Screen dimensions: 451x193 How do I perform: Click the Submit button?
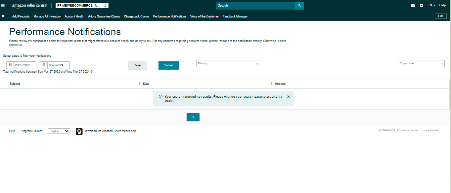168,65
